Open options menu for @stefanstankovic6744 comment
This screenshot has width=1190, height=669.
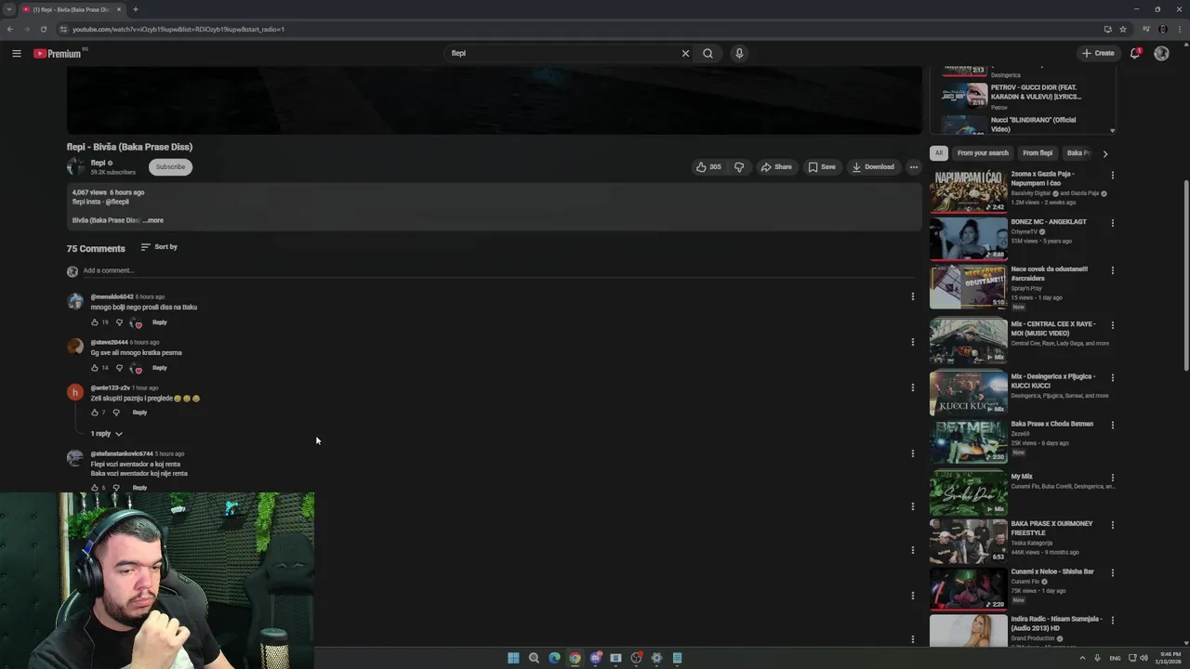(912, 453)
